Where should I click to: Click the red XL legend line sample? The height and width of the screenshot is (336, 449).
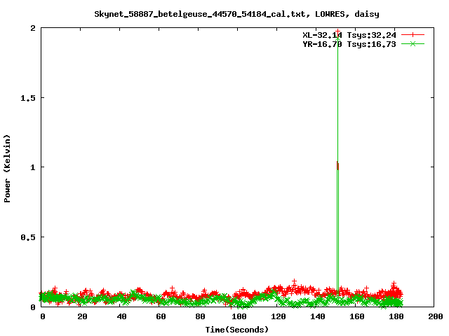[x=413, y=35]
